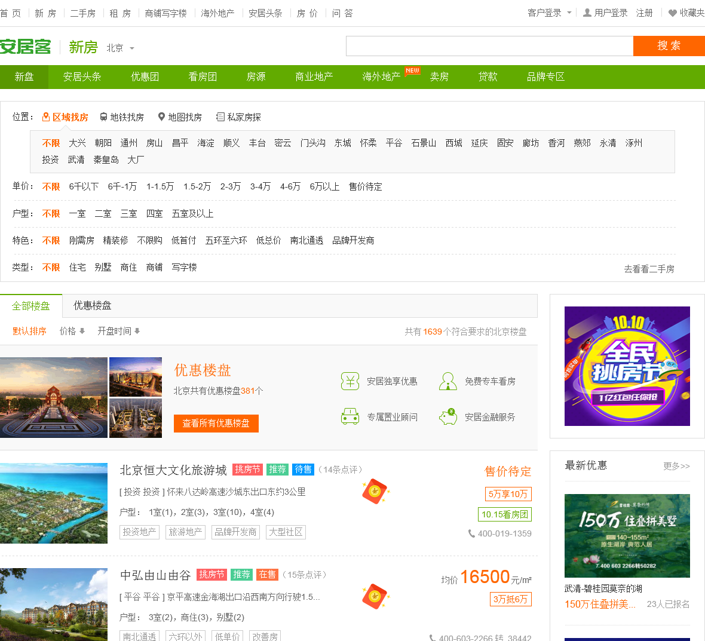
Task: Switch to the 全部楼盘 tab
Action: tap(31, 306)
